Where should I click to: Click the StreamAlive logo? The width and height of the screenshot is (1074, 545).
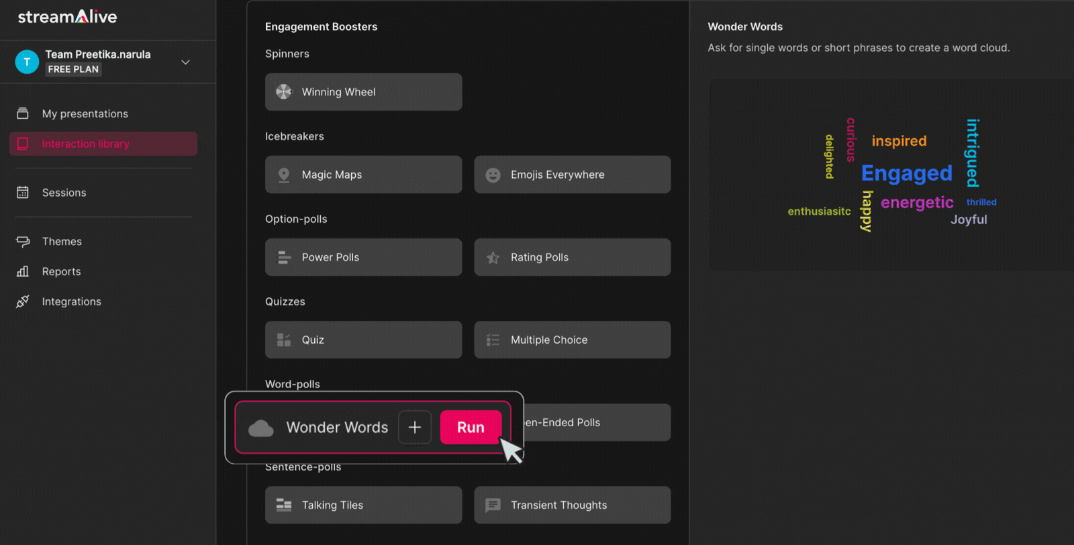67,16
